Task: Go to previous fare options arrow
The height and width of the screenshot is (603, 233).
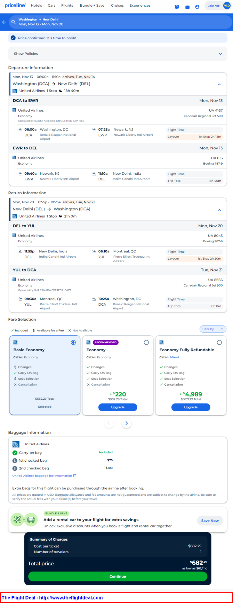Action: 109,423
